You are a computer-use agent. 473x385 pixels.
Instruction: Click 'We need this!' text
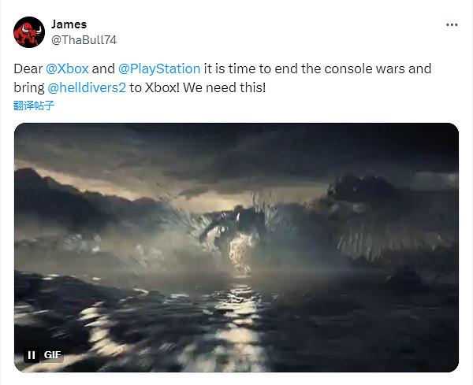click(x=224, y=87)
